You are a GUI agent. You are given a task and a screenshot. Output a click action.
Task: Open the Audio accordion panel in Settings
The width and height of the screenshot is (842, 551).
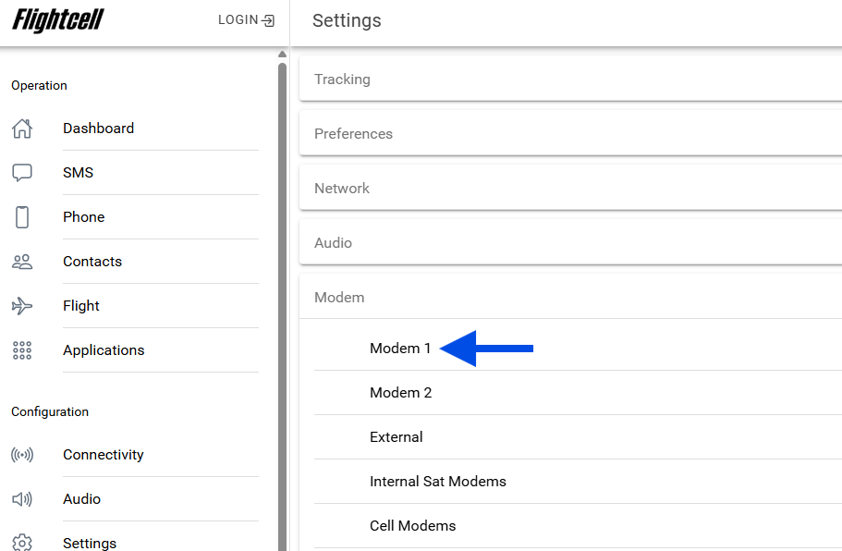pyautogui.click(x=569, y=243)
